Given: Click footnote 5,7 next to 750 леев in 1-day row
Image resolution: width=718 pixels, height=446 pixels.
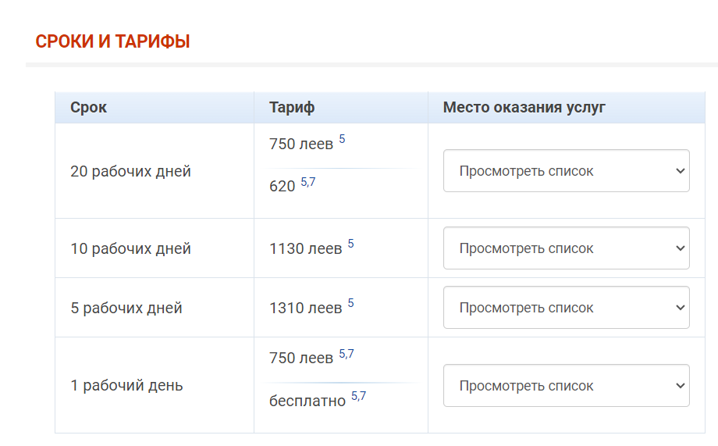Looking at the screenshot, I should pyautogui.click(x=347, y=354).
